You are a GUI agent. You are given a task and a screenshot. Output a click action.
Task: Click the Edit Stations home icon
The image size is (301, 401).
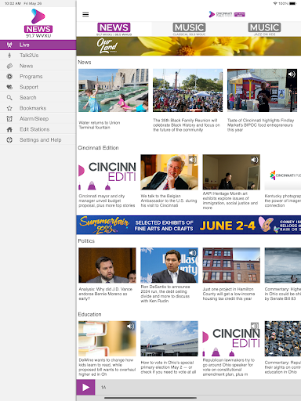9,129
